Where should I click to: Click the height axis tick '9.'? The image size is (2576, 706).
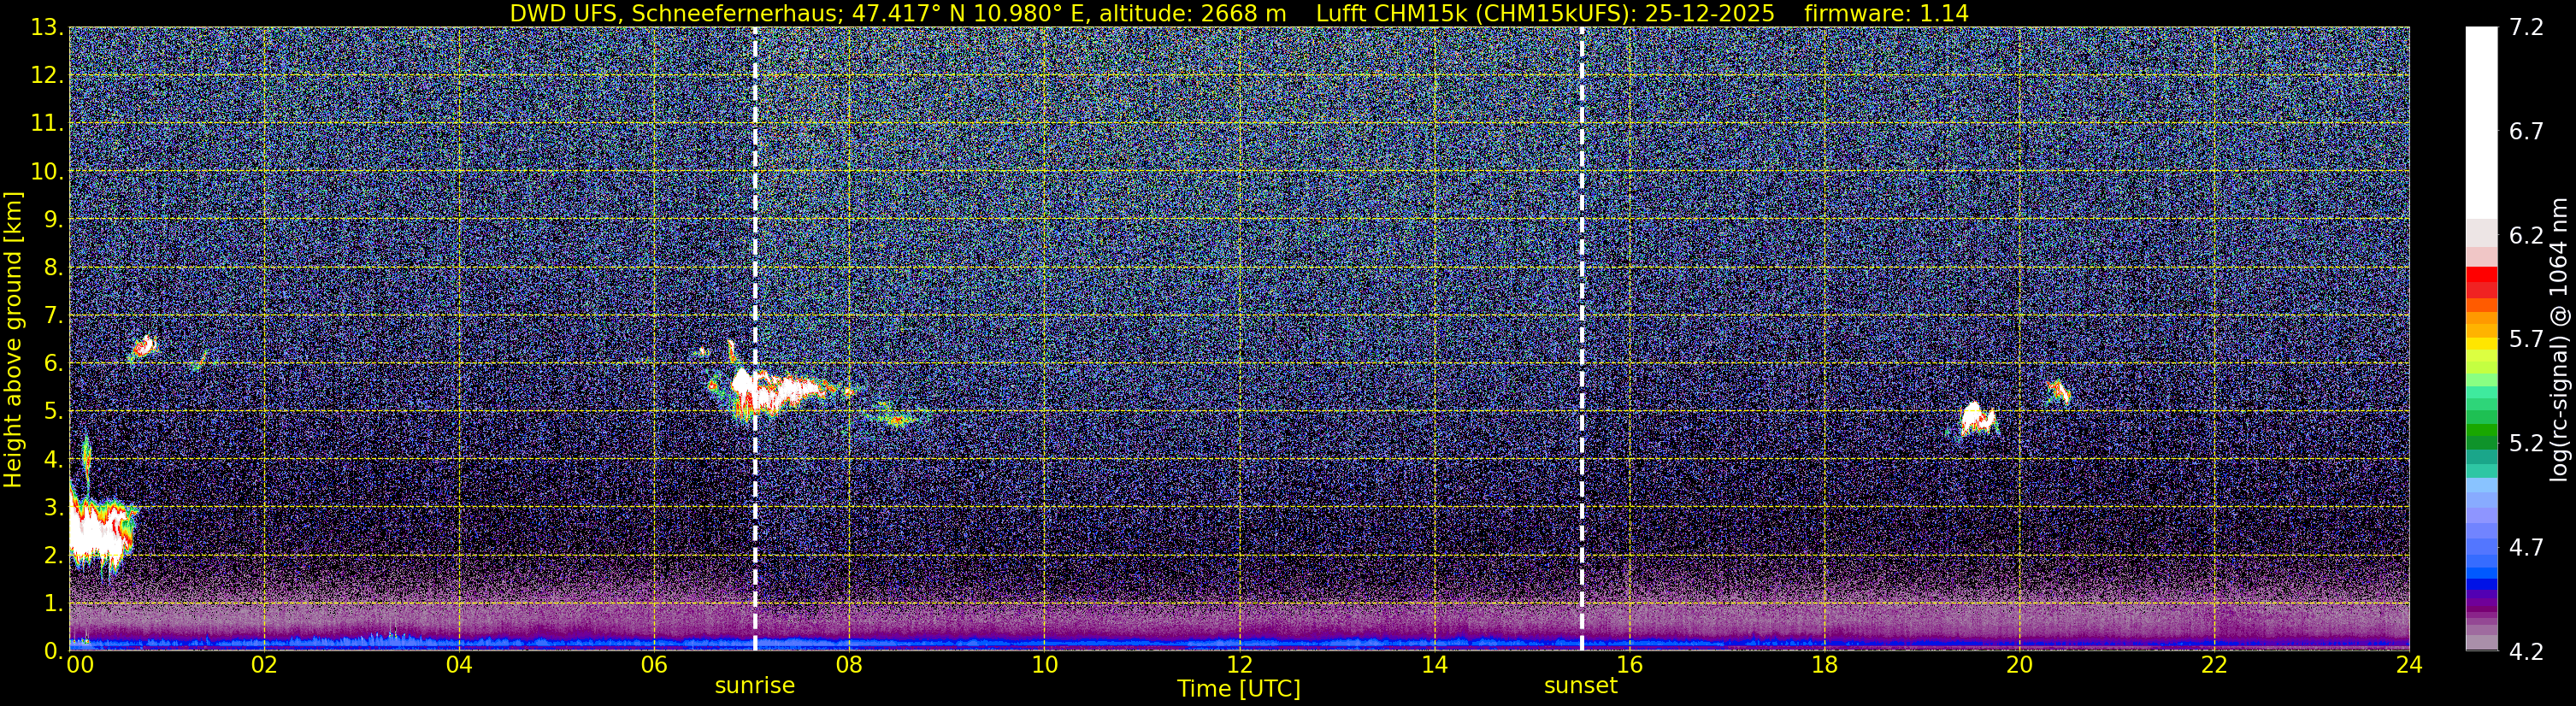point(53,220)
